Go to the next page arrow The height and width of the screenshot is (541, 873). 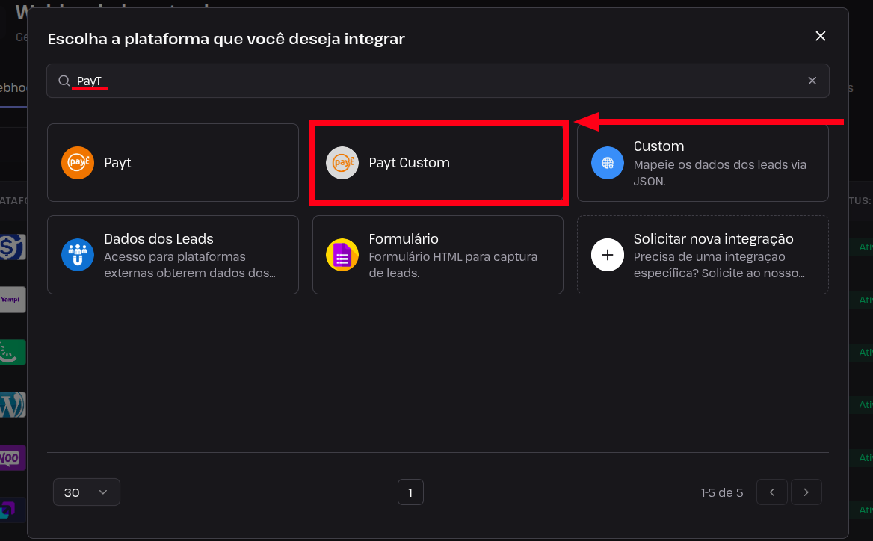806,492
